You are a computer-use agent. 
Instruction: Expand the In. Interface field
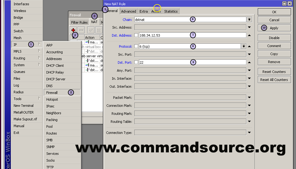pyautogui.click(x=249, y=78)
